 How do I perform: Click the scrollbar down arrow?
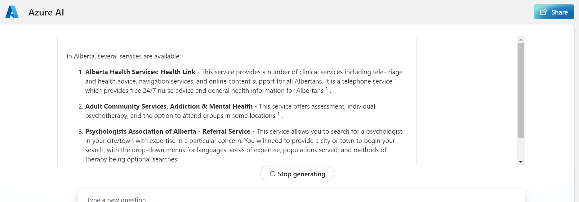[521, 162]
